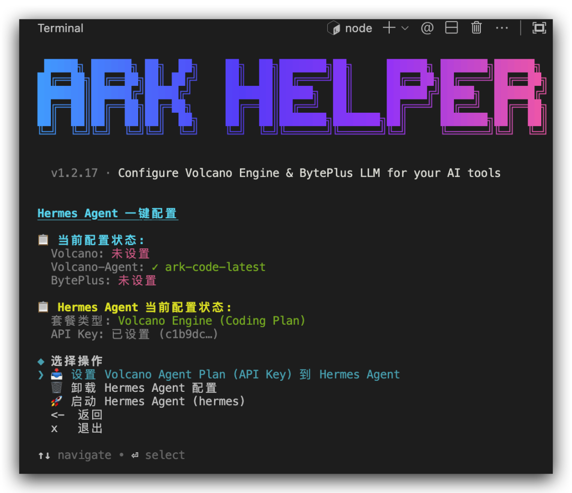572x493 pixels.
Task: Click the ARK HELPER ASCII banner
Action: tap(292, 96)
